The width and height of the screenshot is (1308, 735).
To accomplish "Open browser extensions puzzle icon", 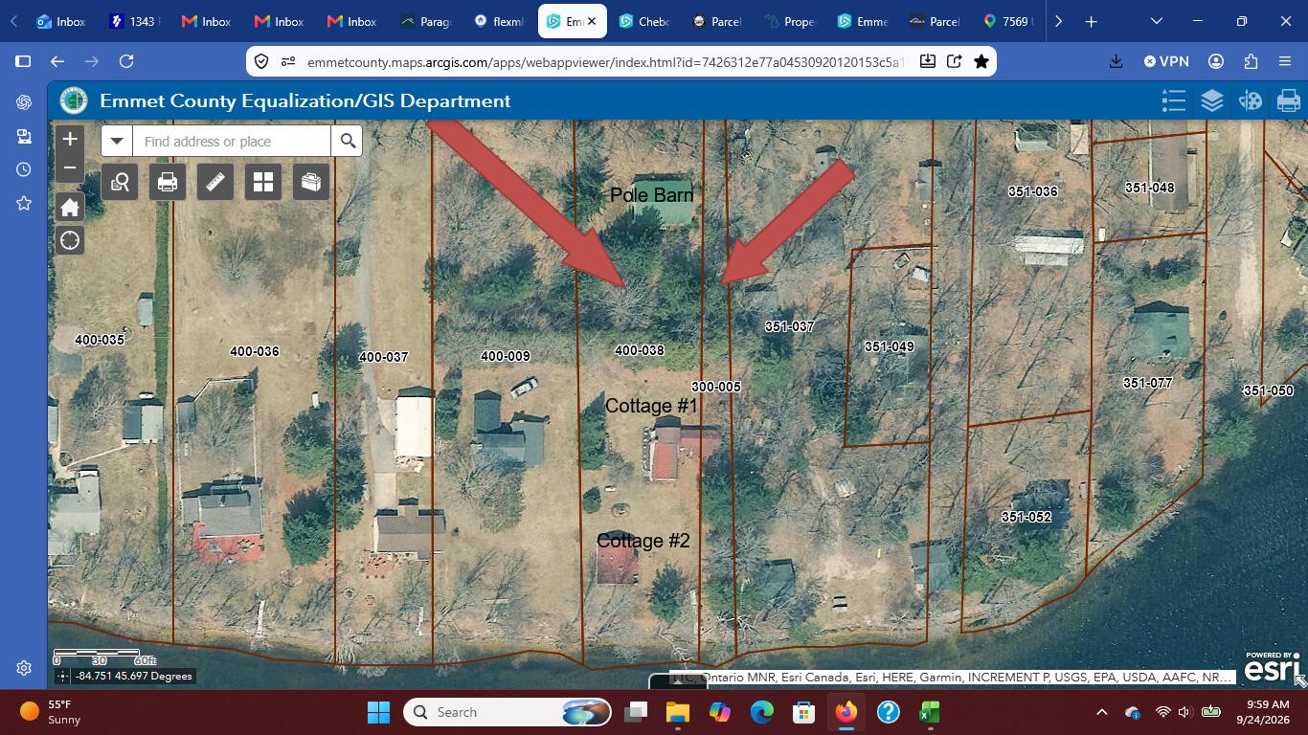I will coord(1251,61).
